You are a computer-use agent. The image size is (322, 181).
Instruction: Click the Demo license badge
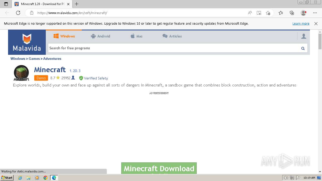coord(41,78)
